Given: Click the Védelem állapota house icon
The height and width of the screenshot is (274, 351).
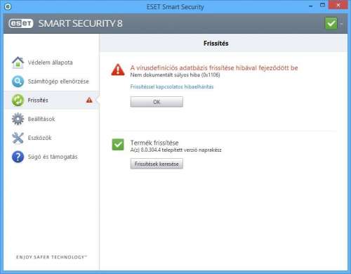Looking at the screenshot, I should pos(18,63).
